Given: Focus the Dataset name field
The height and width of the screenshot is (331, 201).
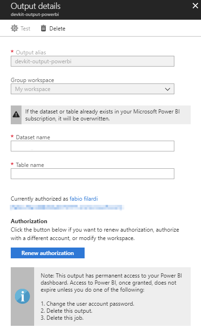Looking at the screenshot, I should tap(93, 146).
